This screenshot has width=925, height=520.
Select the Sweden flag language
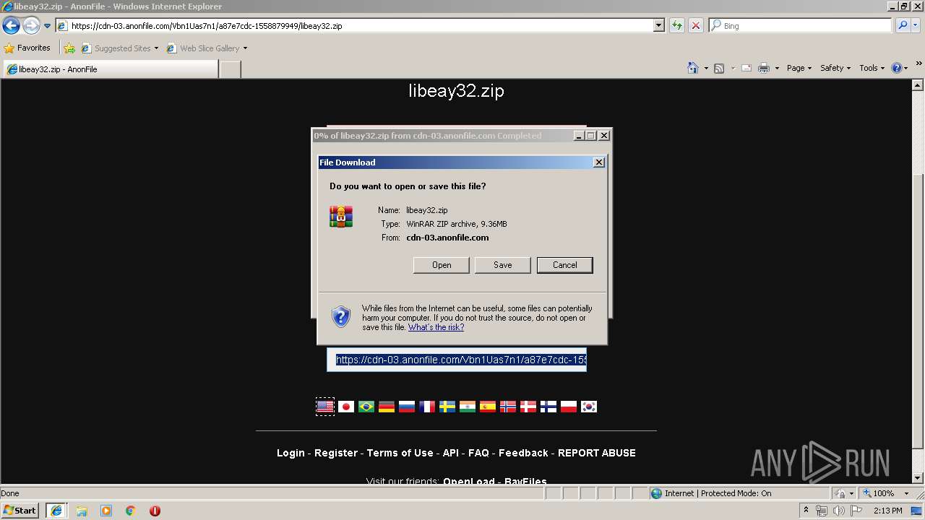click(x=447, y=407)
